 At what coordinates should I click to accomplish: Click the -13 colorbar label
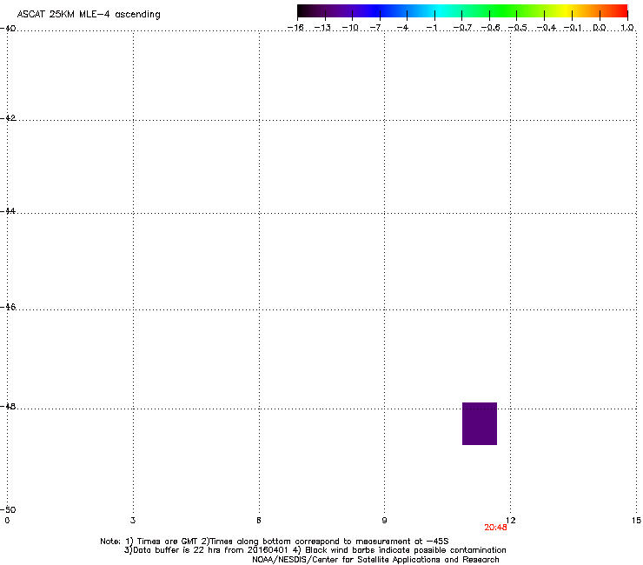tap(322, 28)
